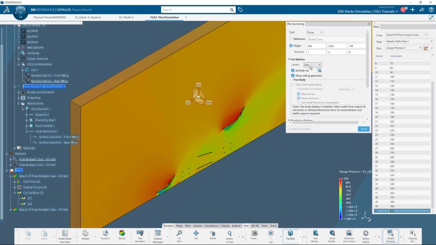436x245 pixels.
Task: Select the Reference radio button
Action: pyautogui.click(x=291, y=39)
